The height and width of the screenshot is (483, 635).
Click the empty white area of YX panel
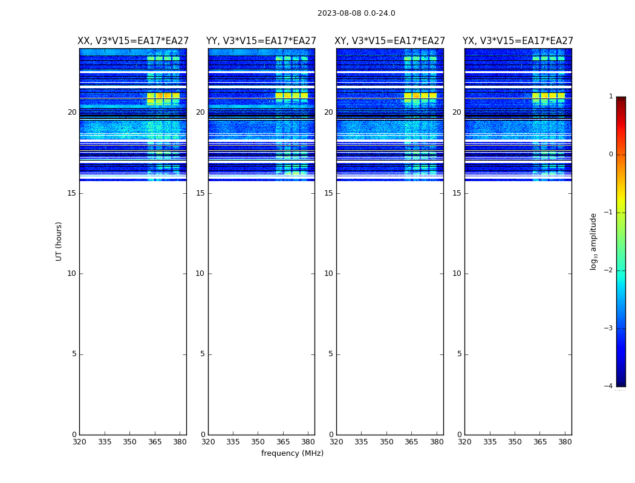pos(518,308)
